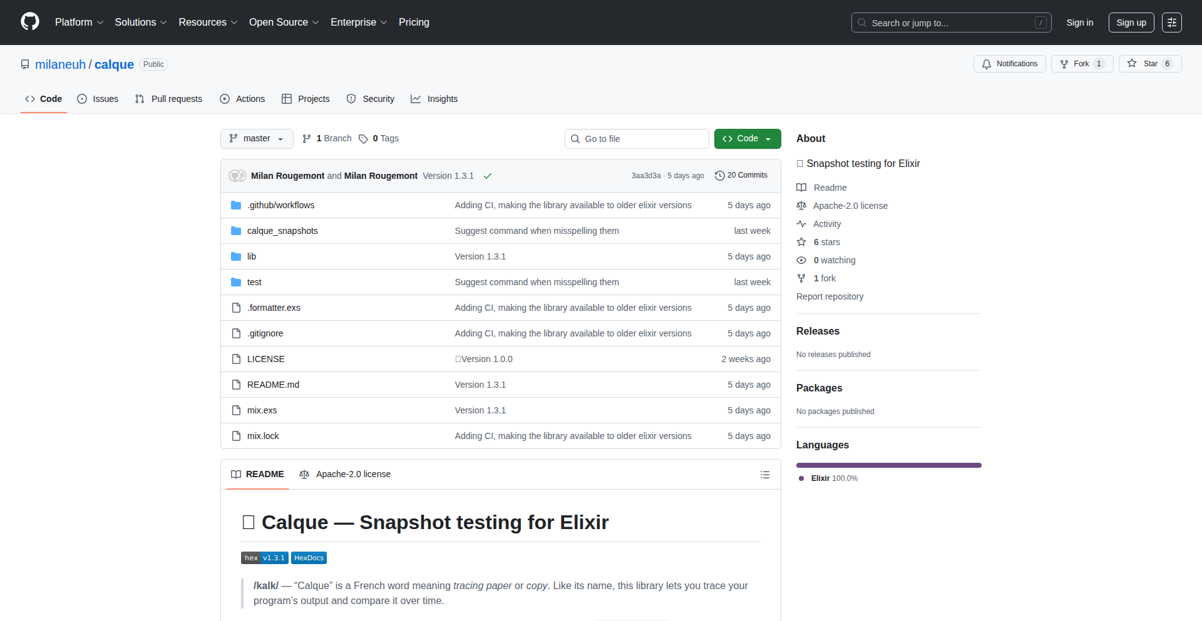
Task: Click the tags icon beside 0 Tags
Action: [x=363, y=139]
